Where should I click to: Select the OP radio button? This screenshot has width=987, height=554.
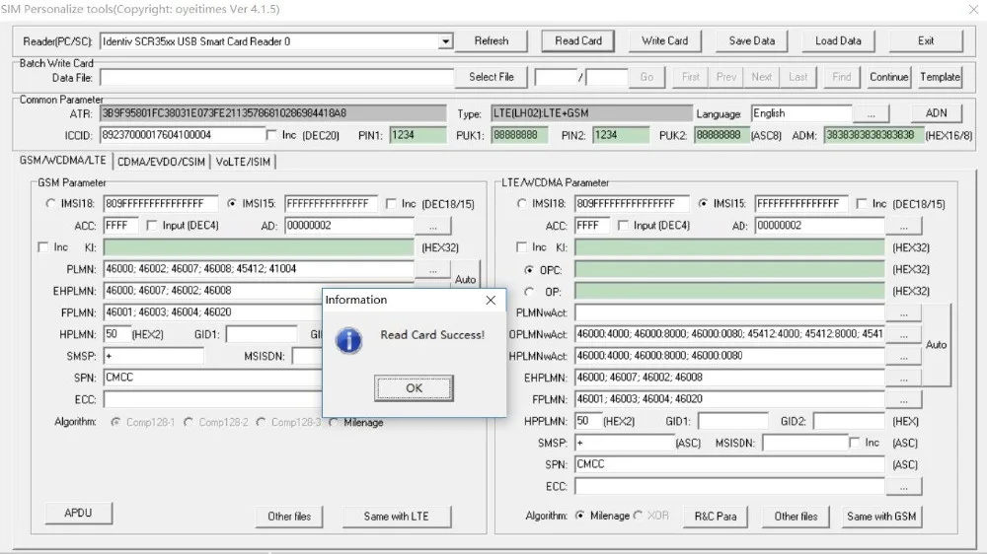[529, 292]
